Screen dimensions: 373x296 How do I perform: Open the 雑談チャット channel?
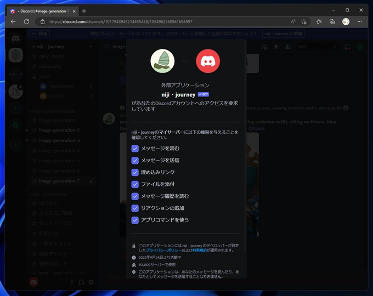pos(62,254)
